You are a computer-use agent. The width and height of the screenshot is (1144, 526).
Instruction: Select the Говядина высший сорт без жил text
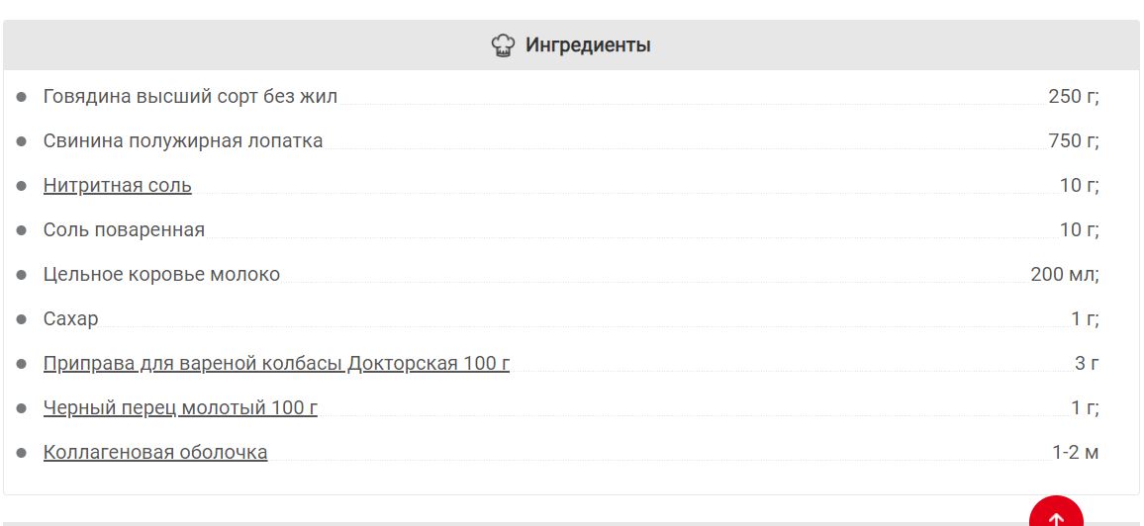(x=190, y=96)
